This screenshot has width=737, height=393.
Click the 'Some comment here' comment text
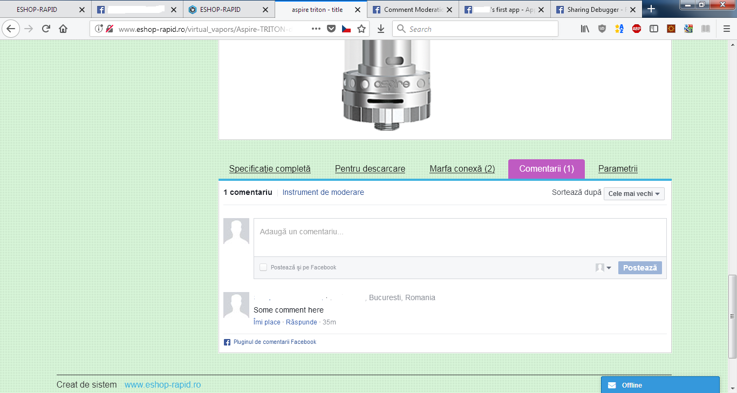click(289, 310)
